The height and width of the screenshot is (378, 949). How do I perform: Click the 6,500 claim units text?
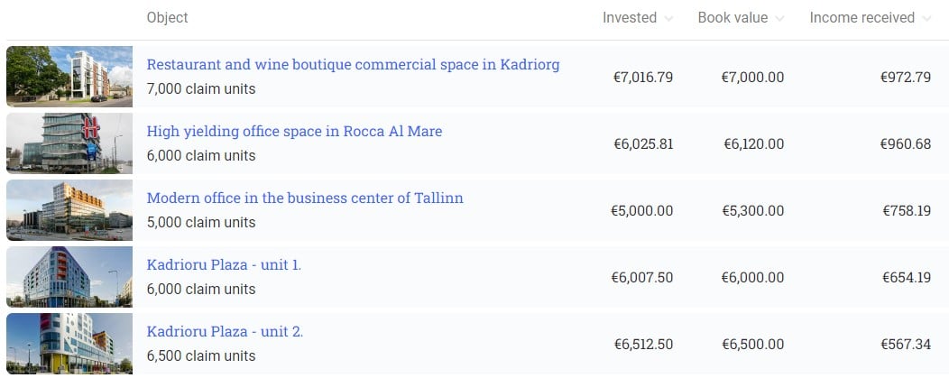pyautogui.click(x=201, y=355)
